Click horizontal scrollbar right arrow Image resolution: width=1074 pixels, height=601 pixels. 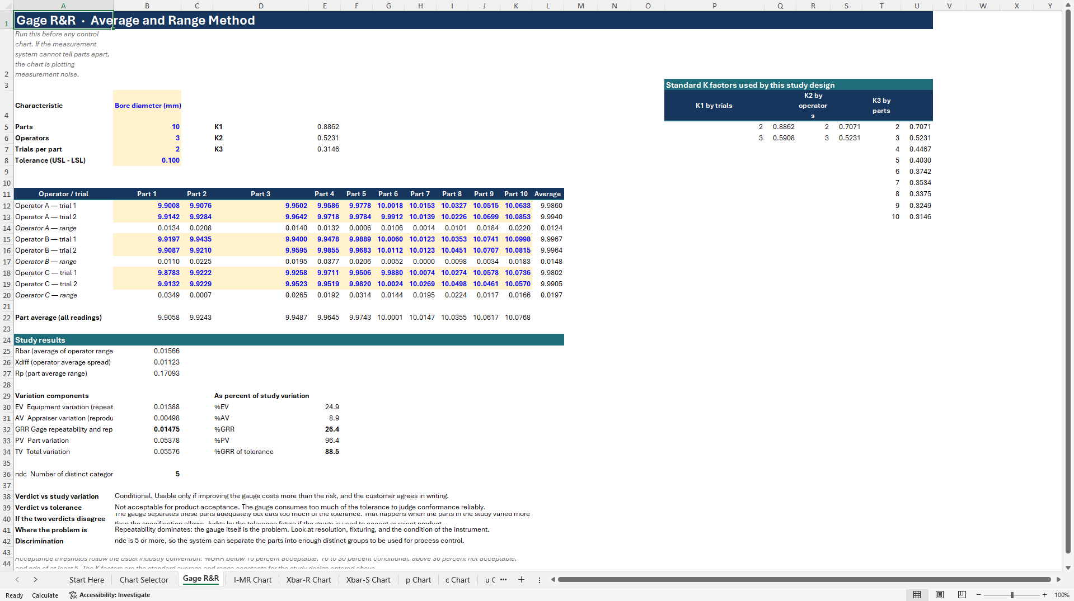click(x=1058, y=580)
